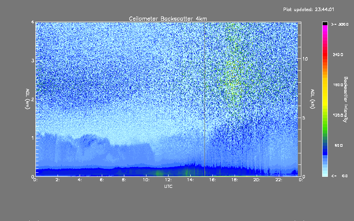
Task: Click the 'AGL (kft)' right axis label
Action: pos(312,99)
